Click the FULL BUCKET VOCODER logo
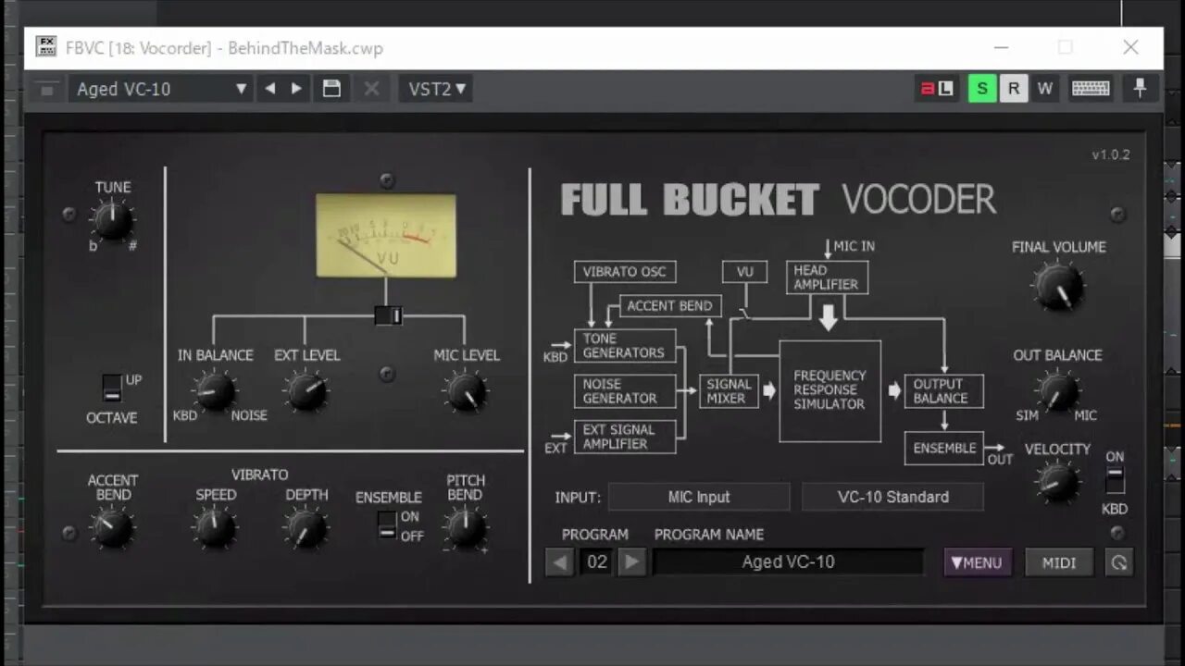 click(778, 200)
